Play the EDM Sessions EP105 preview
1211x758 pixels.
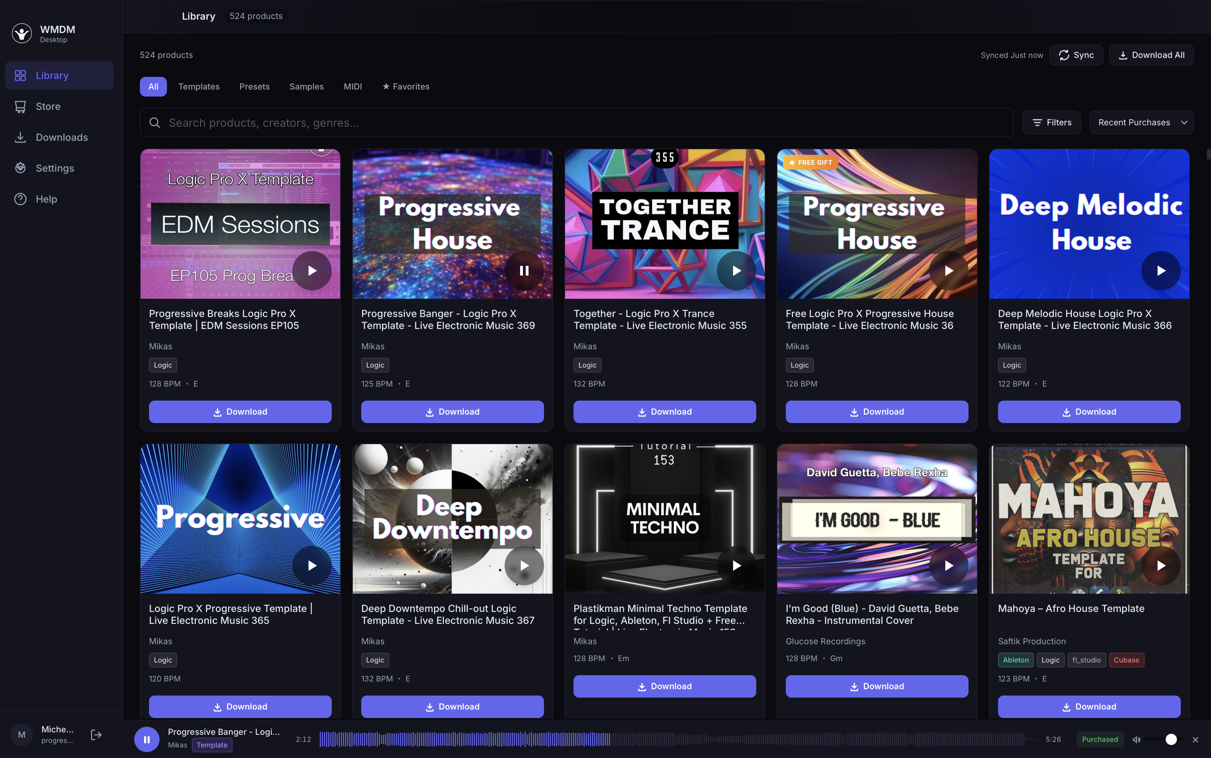coord(312,271)
